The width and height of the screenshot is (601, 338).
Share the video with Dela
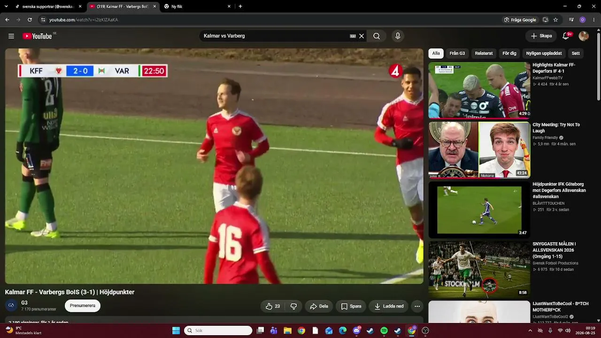point(319,307)
